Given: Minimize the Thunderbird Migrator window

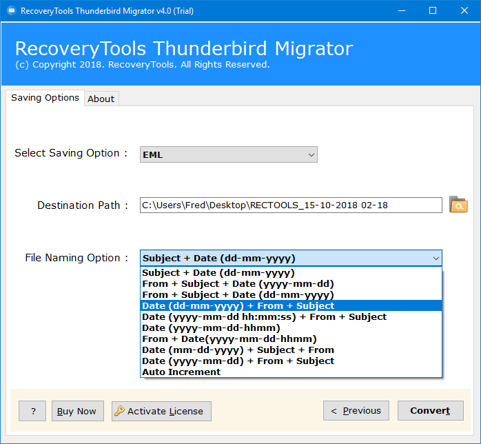Looking at the screenshot, I should coord(402,11).
